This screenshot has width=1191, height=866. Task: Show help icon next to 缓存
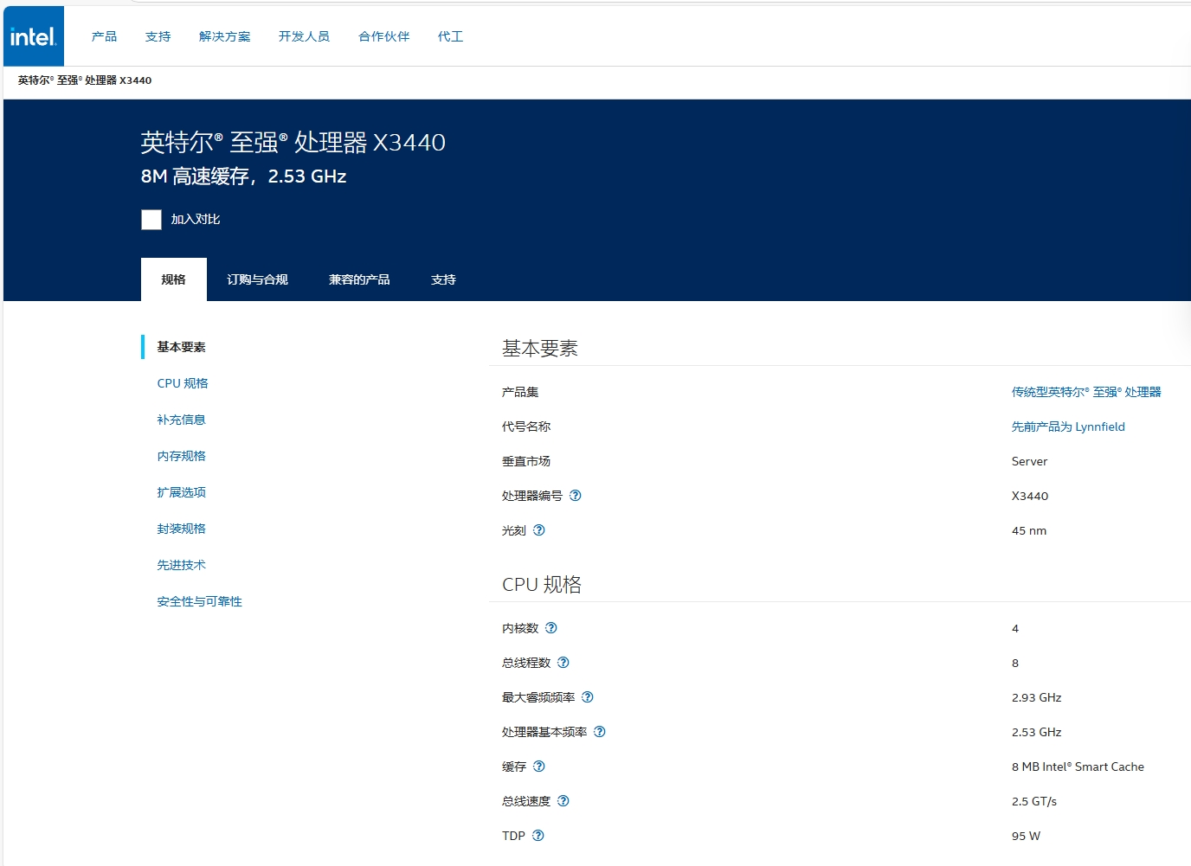539,767
